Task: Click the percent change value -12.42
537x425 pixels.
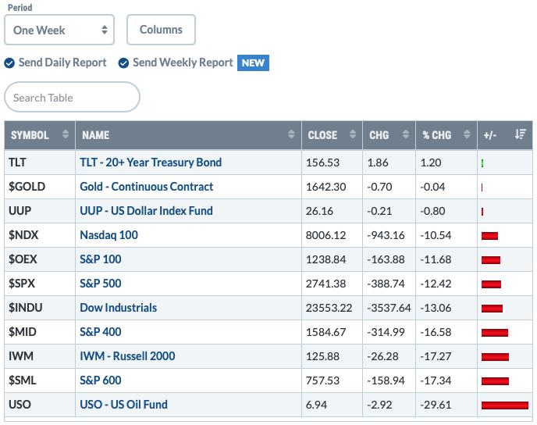Action: [x=436, y=284]
